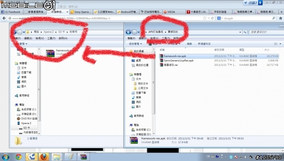This screenshot has width=284, height=161.
Task: Select SD 卡 in left navigation pane
Action: [x=27, y=128]
